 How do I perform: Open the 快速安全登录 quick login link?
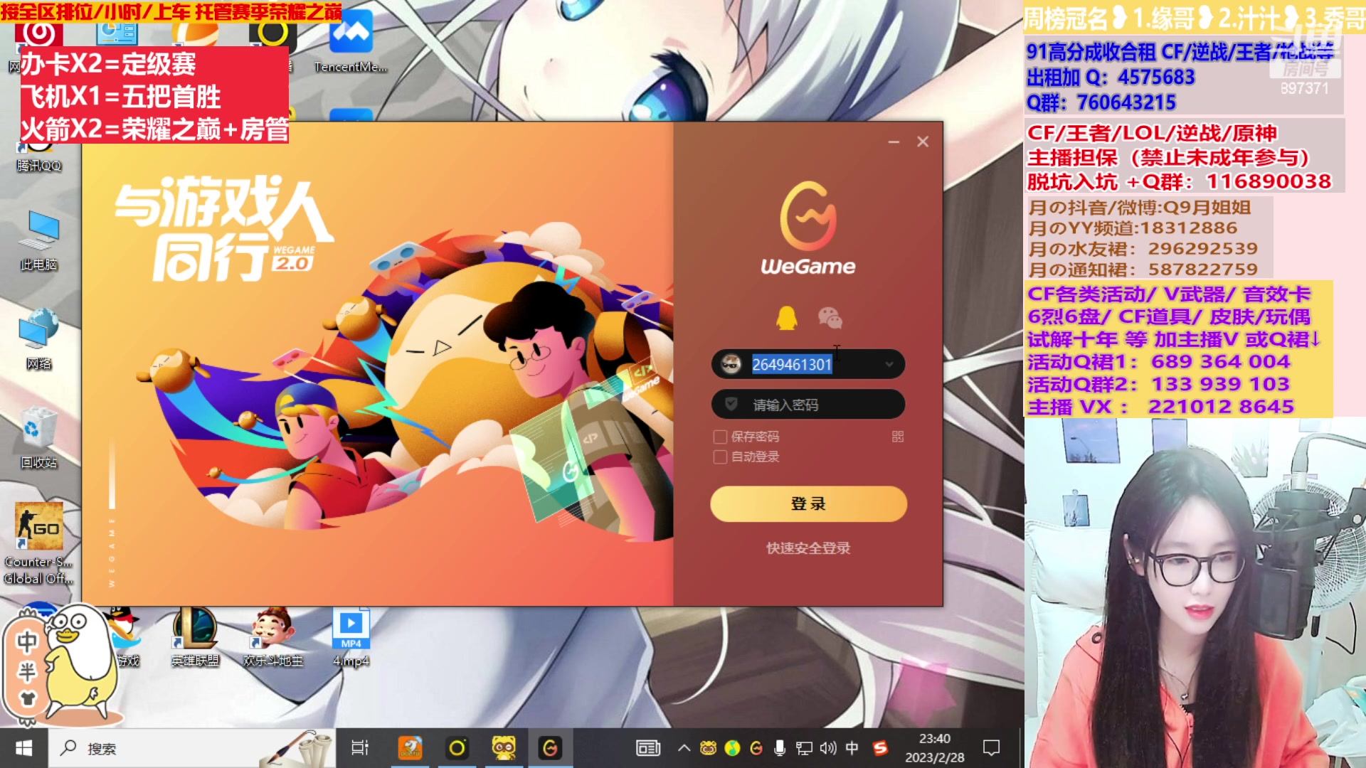[808, 548]
